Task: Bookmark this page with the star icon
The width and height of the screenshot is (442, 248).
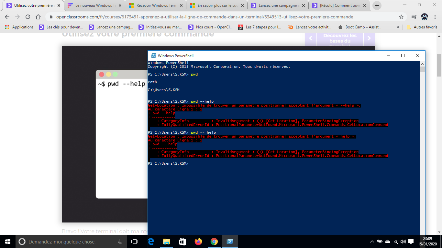Action: 401,17
